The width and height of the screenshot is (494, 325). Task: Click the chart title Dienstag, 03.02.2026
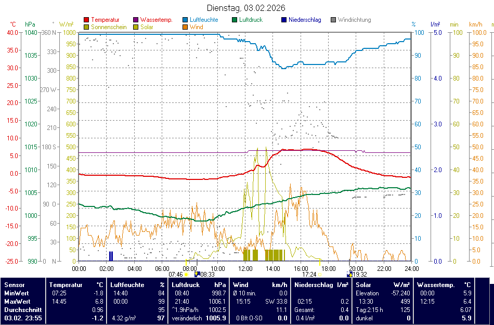coord(245,8)
